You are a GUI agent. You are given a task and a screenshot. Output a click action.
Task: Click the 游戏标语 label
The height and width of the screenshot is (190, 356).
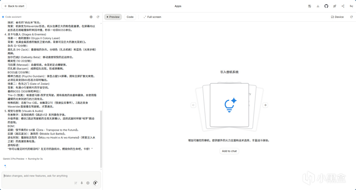14,145
